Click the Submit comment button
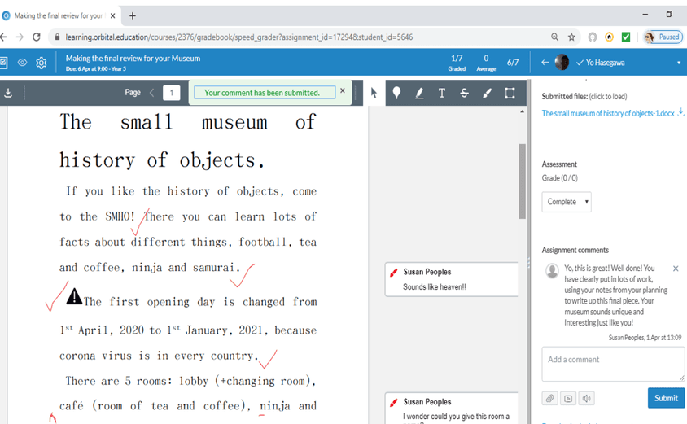 coord(665,398)
